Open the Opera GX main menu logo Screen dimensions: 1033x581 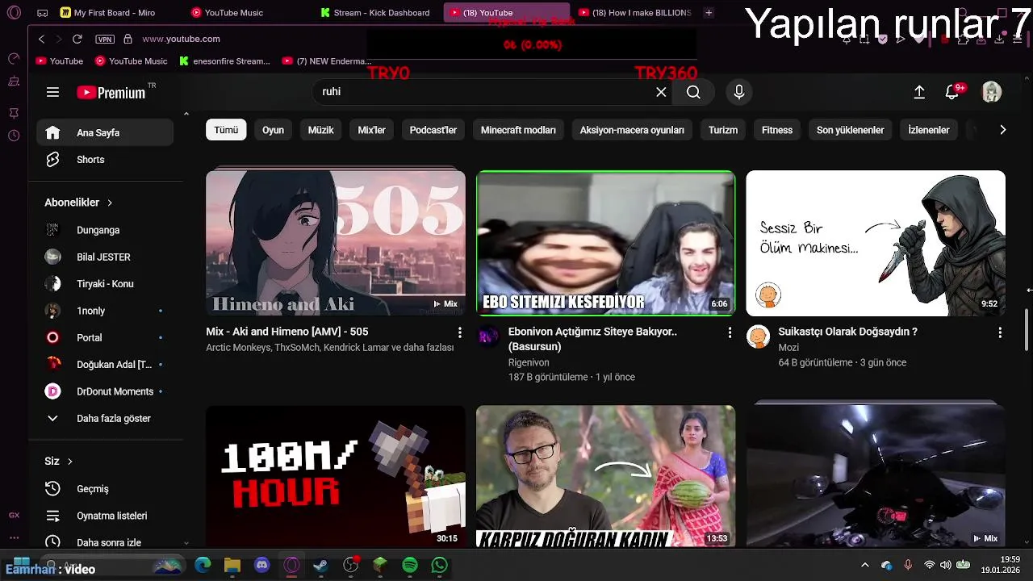coord(14,13)
